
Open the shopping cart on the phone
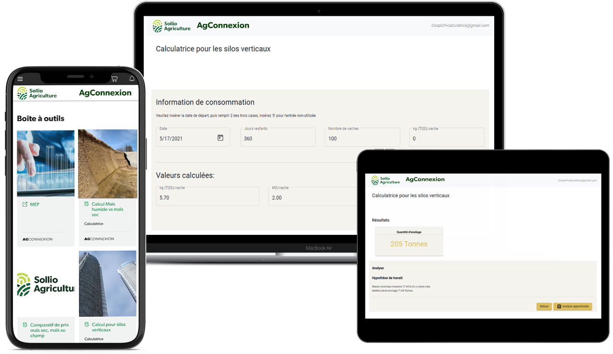coord(114,79)
